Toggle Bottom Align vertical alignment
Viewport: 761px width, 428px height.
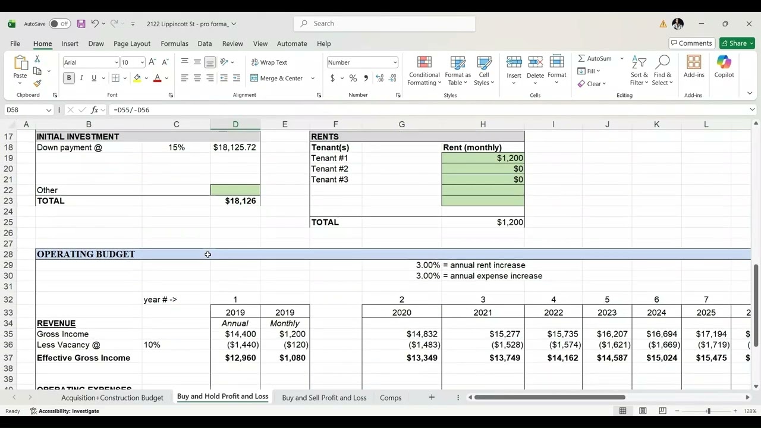pos(210,62)
